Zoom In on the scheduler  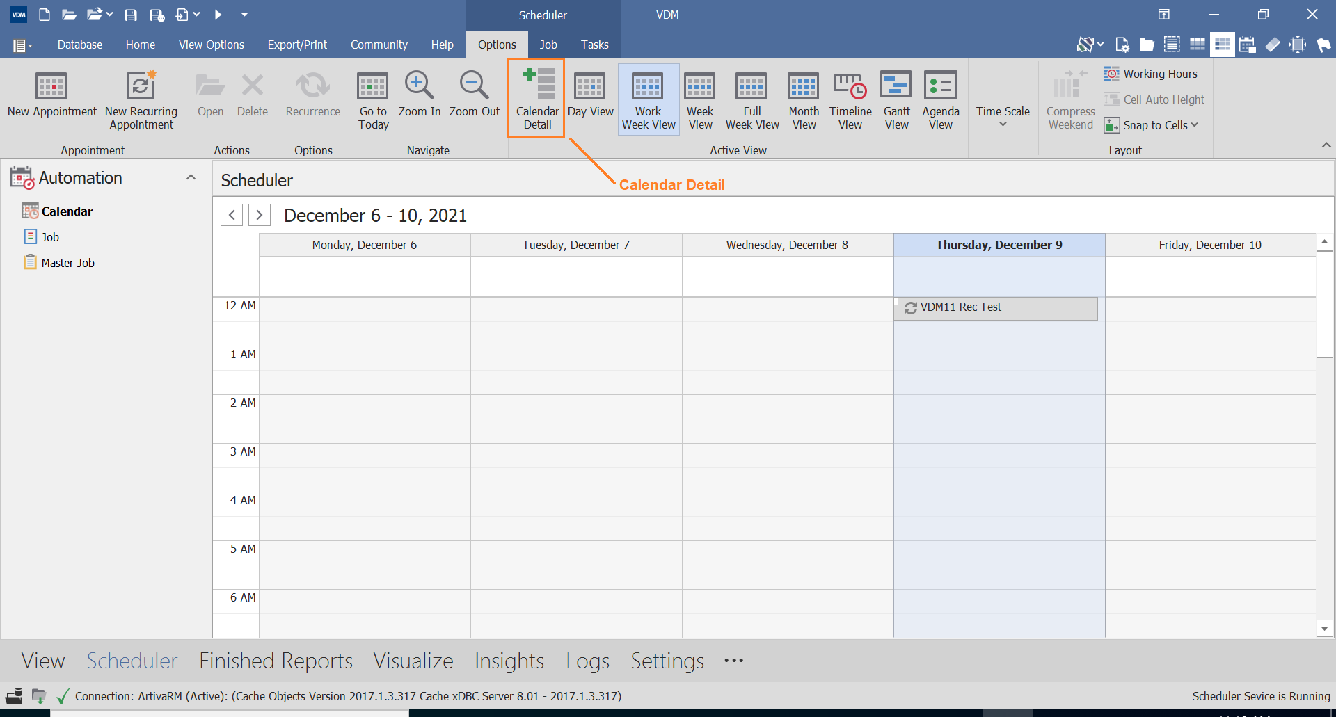(x=420, y=95)
